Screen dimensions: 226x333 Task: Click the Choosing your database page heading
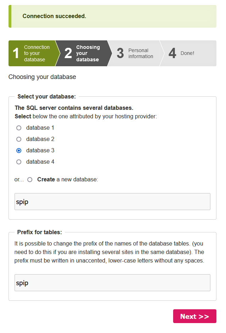[42, 77]
